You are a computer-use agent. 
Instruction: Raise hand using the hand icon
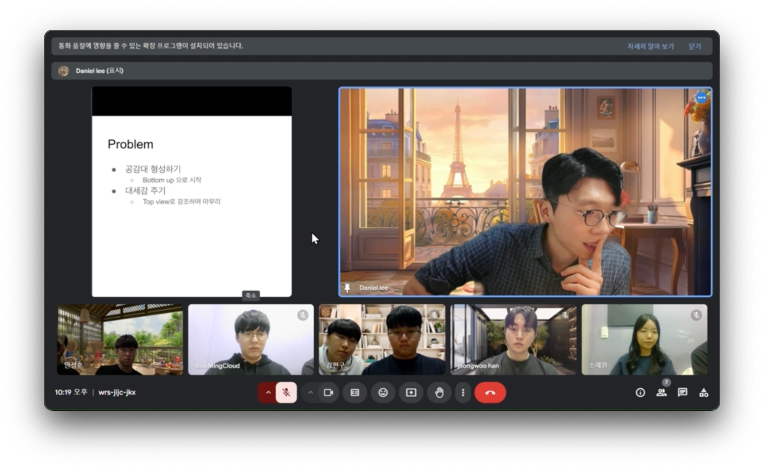(x=439, y=393)
